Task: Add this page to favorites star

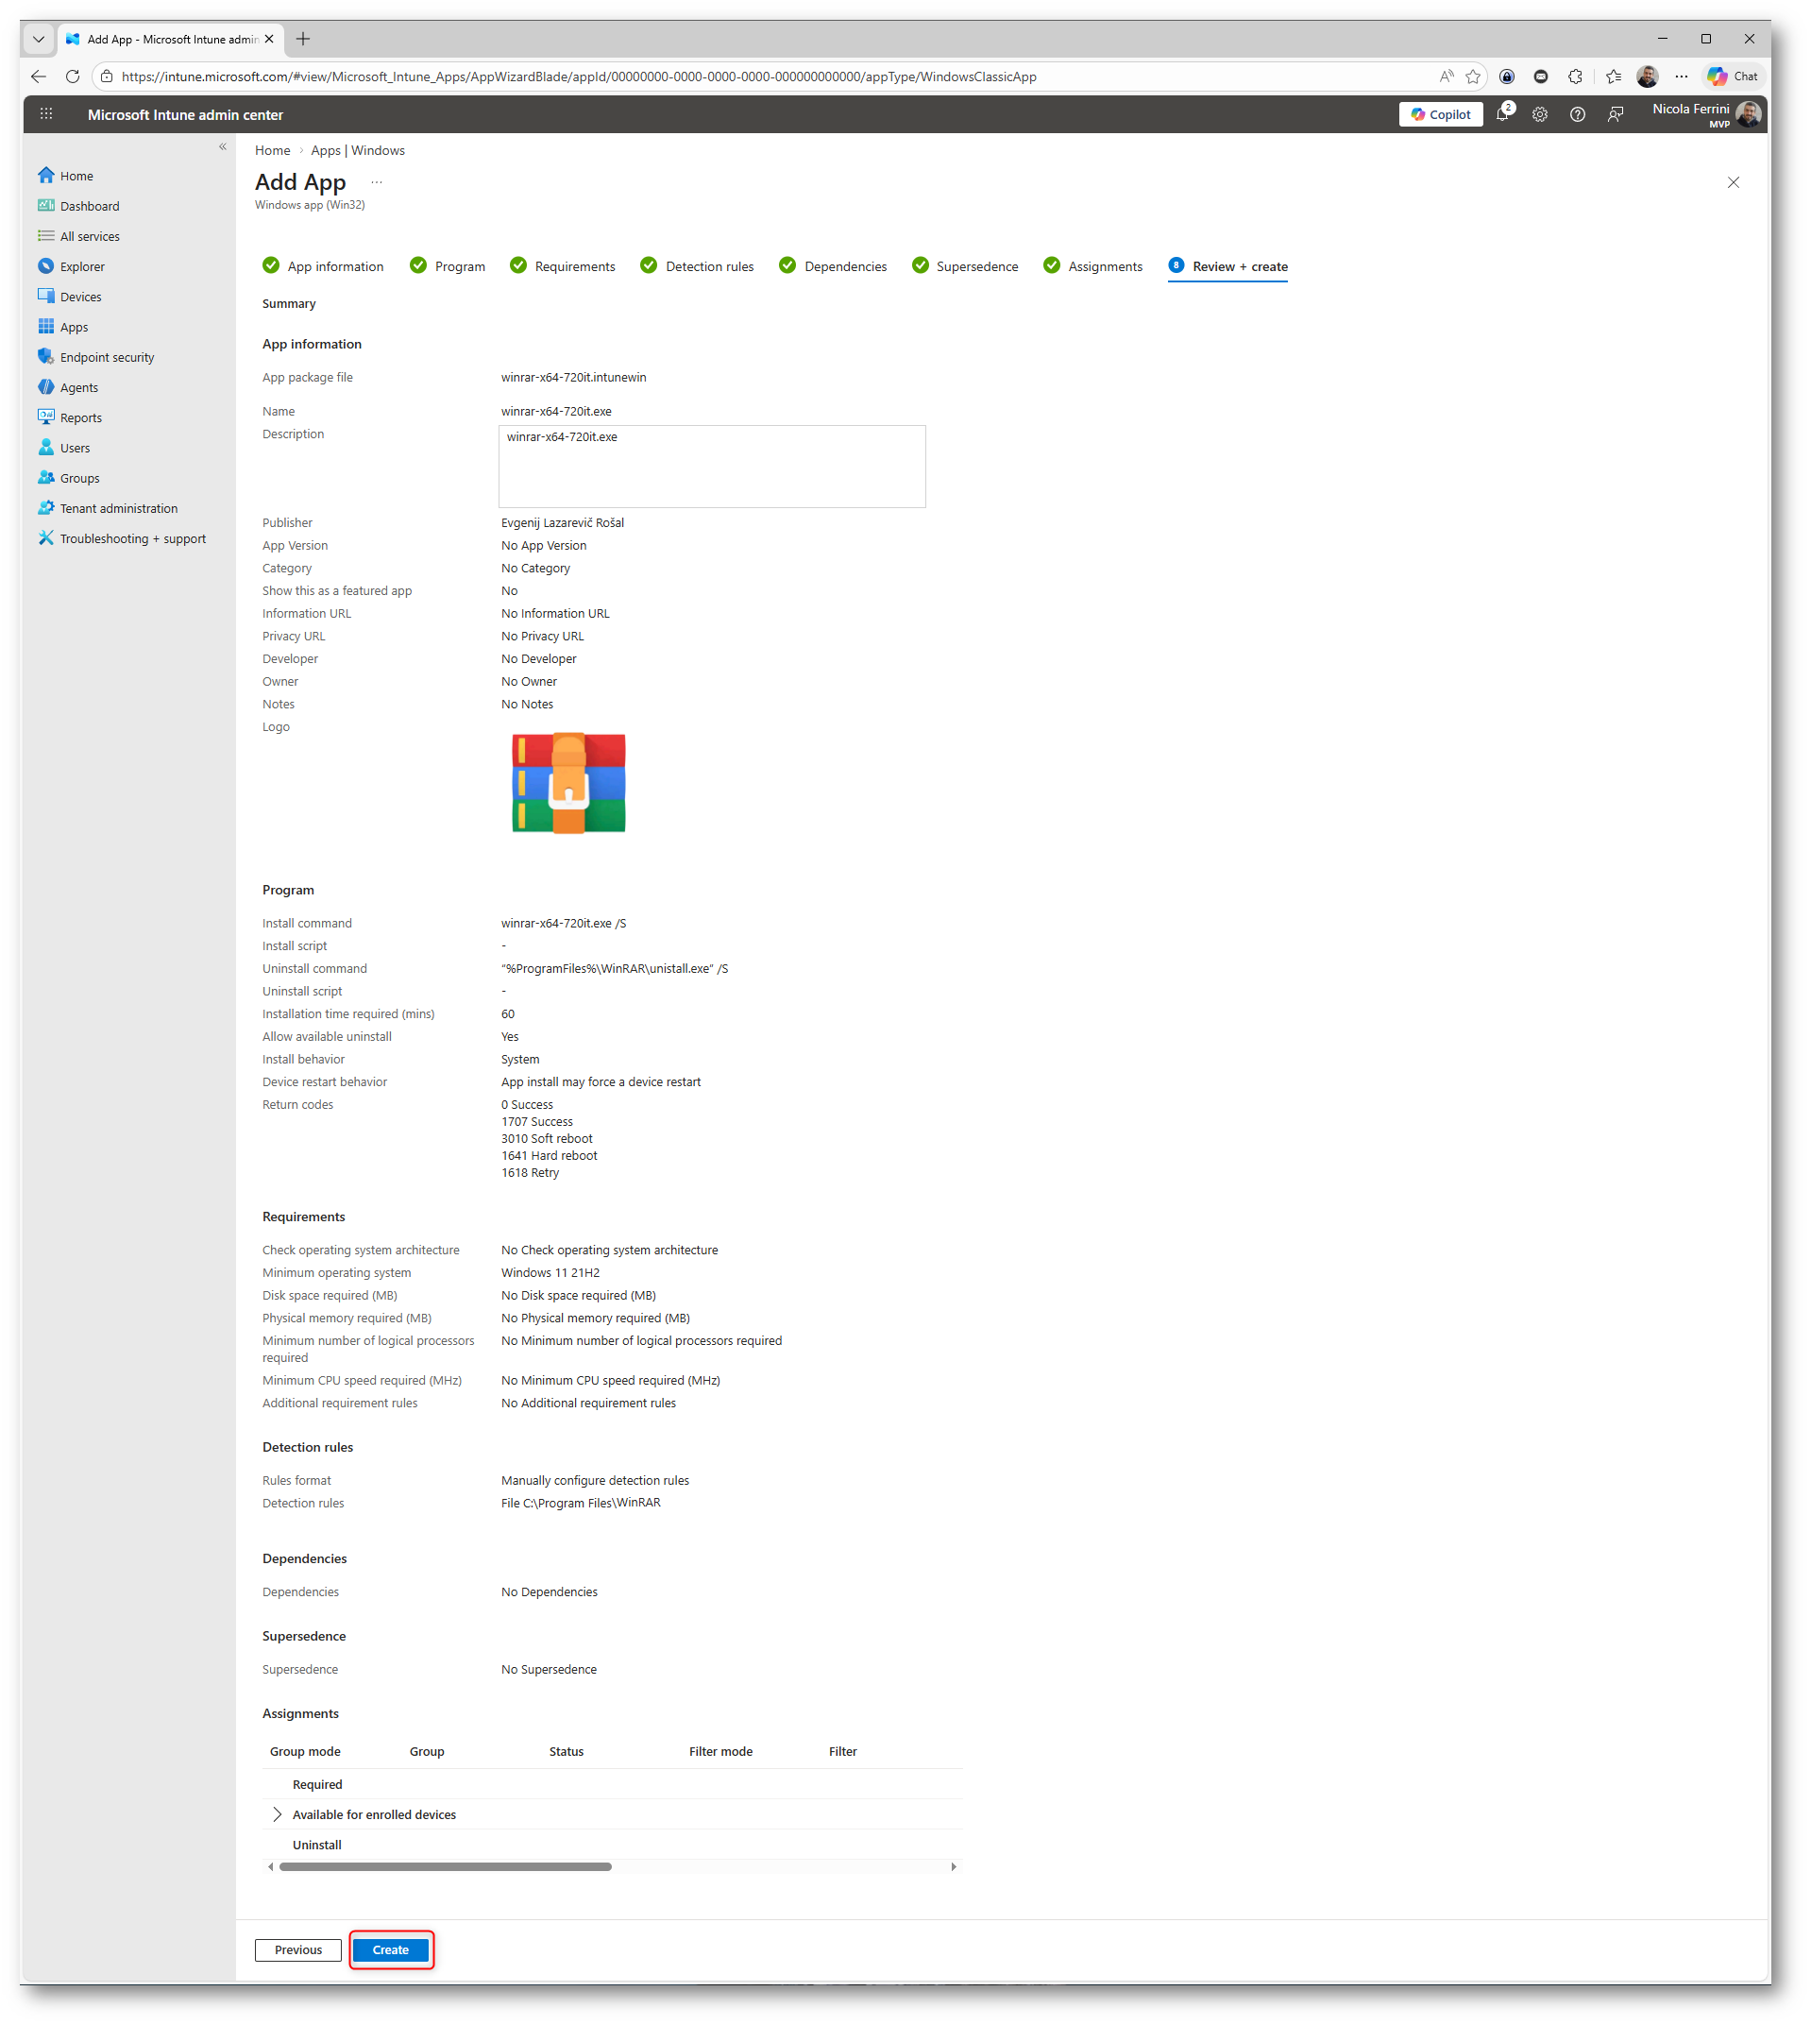Action: point(1474,77)
